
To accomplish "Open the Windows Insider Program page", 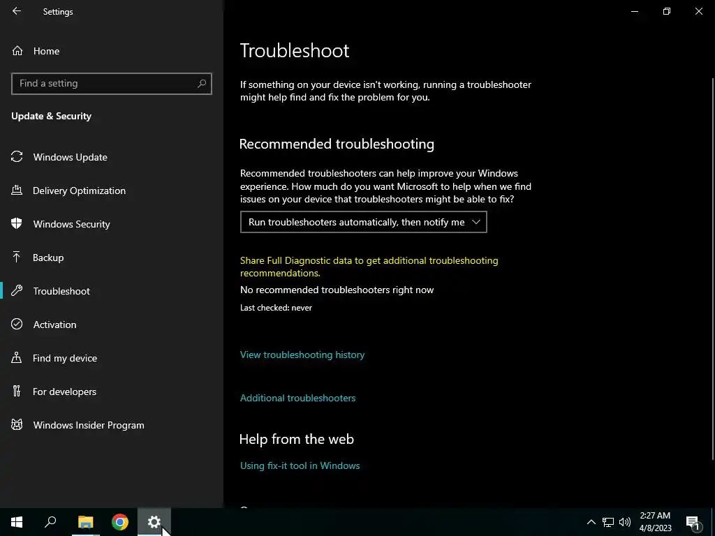I will click(89, 425).
